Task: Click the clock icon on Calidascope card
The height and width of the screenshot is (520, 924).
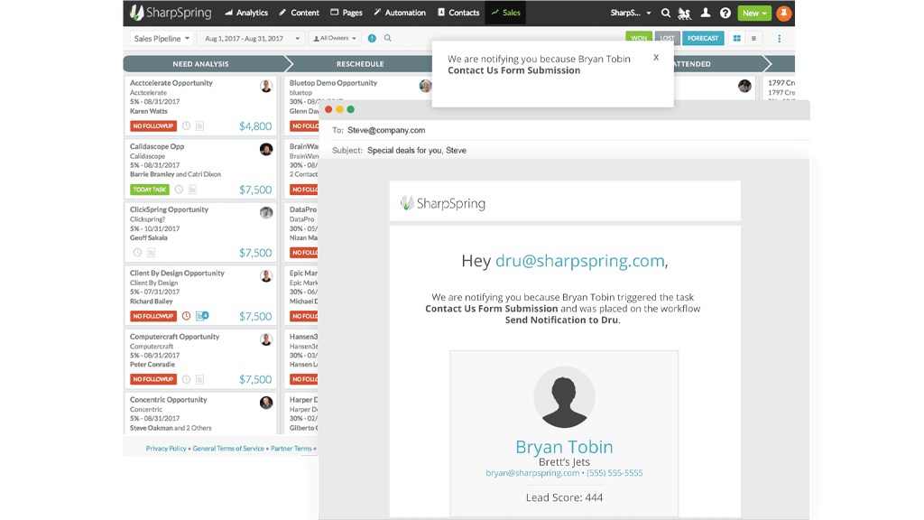Action: (179, 190)
